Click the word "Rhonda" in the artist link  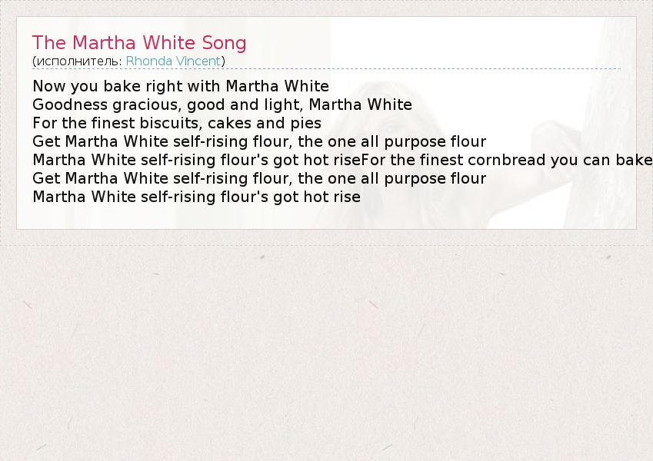pos(146,61)
